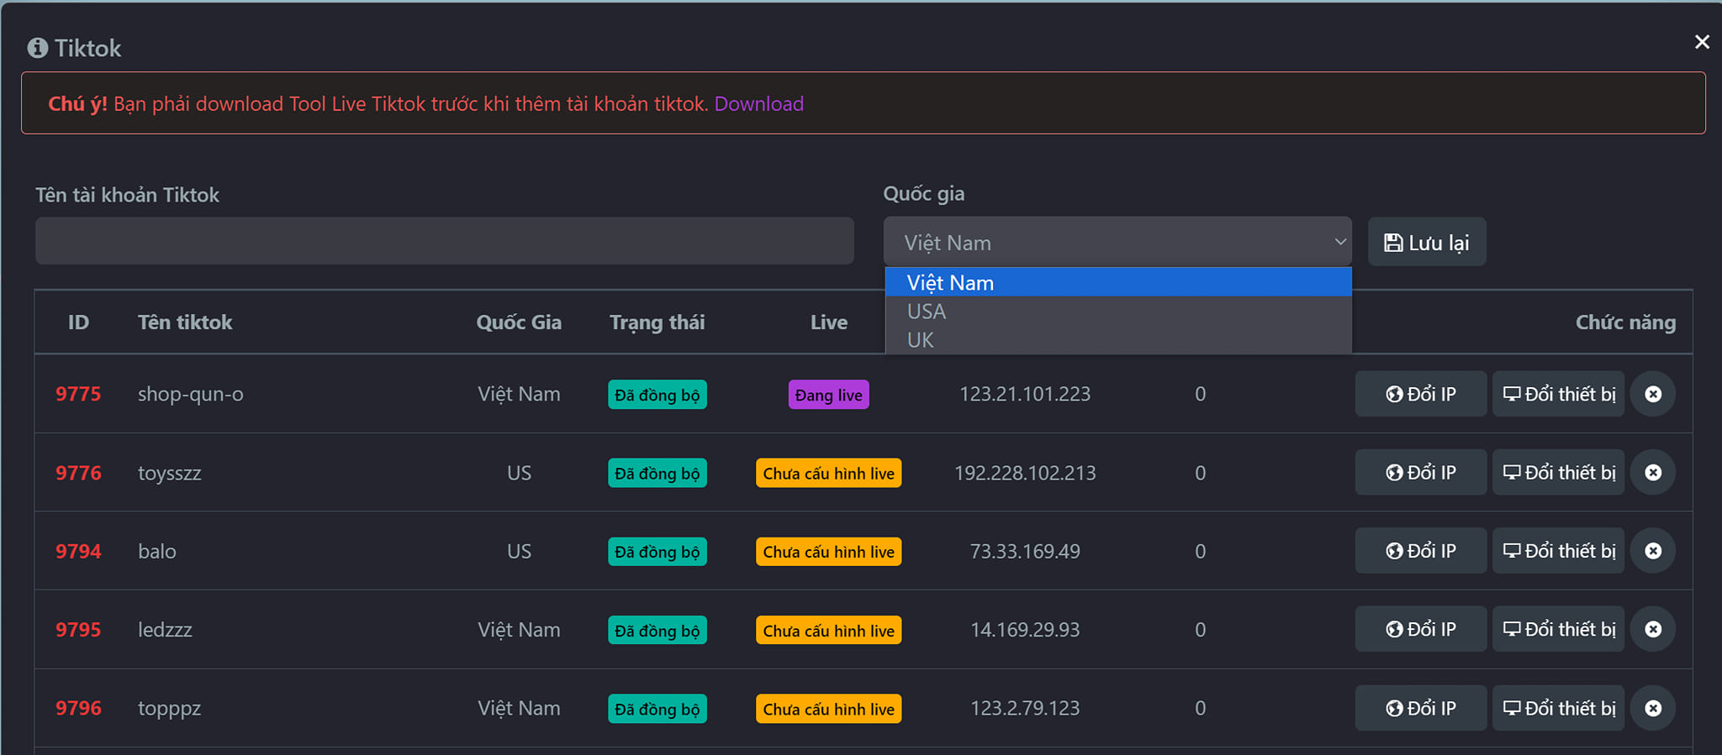Image resolution: width=1722 pixels, height=755 pixels.
Task: Delete the balo account row
Action: [x=1652, y=551]
